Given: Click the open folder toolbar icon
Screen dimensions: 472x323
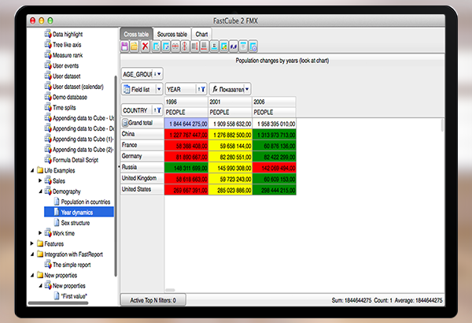Looking at the screenshot, I should click(135, 47).
